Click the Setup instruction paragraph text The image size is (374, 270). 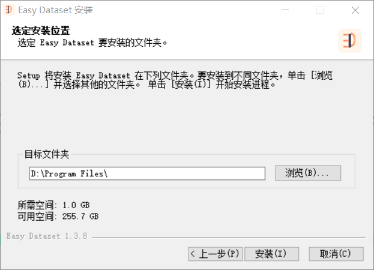pyautogui.click(x=175, y=80)
